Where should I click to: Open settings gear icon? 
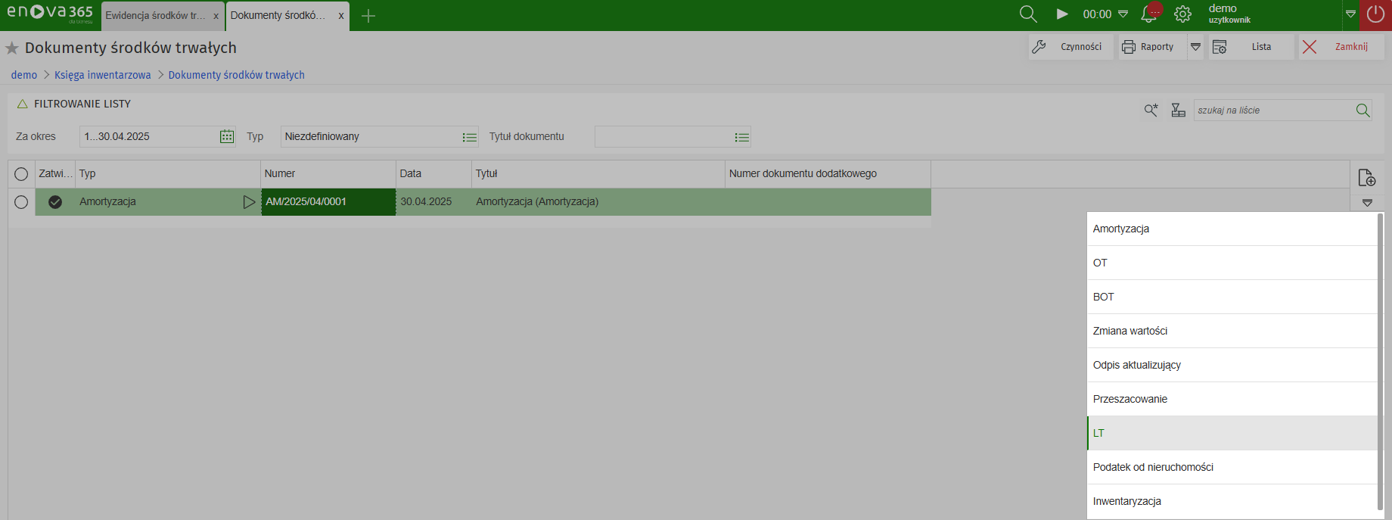click(x=1182, y=14)
